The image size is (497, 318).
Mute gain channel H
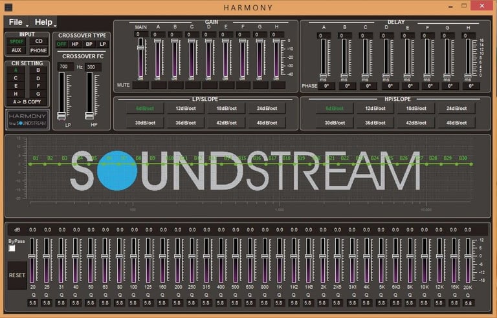pos(278,85)
